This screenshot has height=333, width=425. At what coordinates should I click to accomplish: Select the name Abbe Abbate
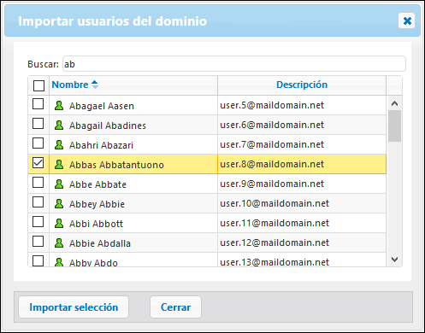click(x=97, y=184)
